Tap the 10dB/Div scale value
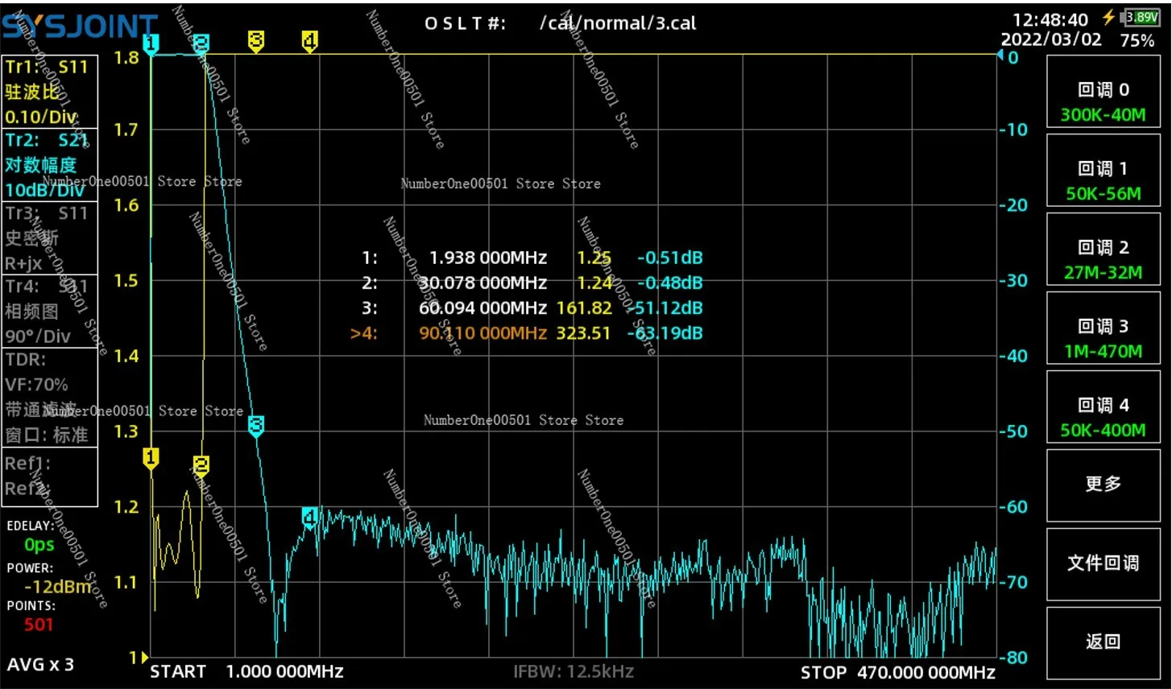The image size is (1172, 689). [x=44, y=190]
